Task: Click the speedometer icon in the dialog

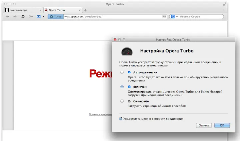Action: click(x=127, y=51)
